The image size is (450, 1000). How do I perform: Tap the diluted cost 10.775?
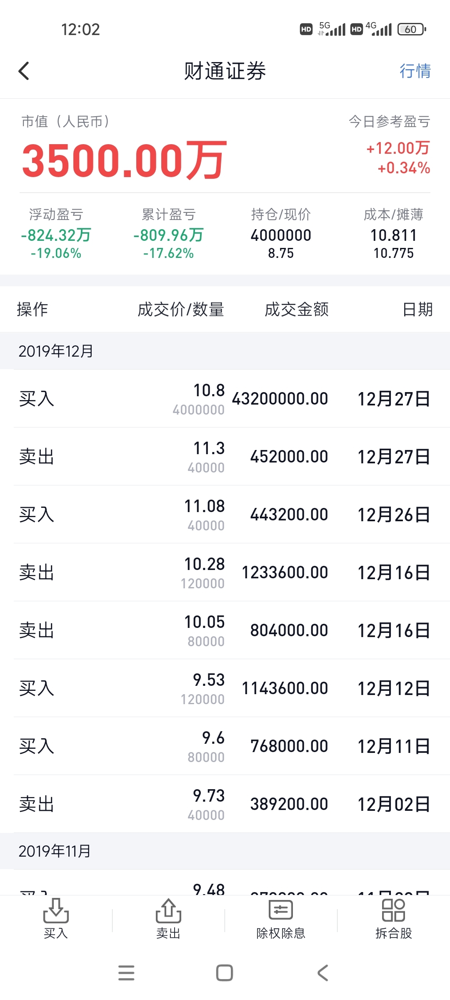point(393,253)
